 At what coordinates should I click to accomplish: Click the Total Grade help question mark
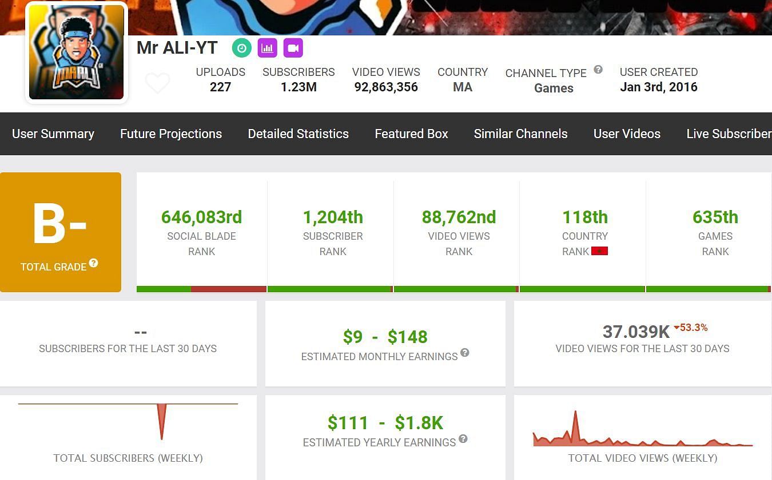(x=93, y=263)
